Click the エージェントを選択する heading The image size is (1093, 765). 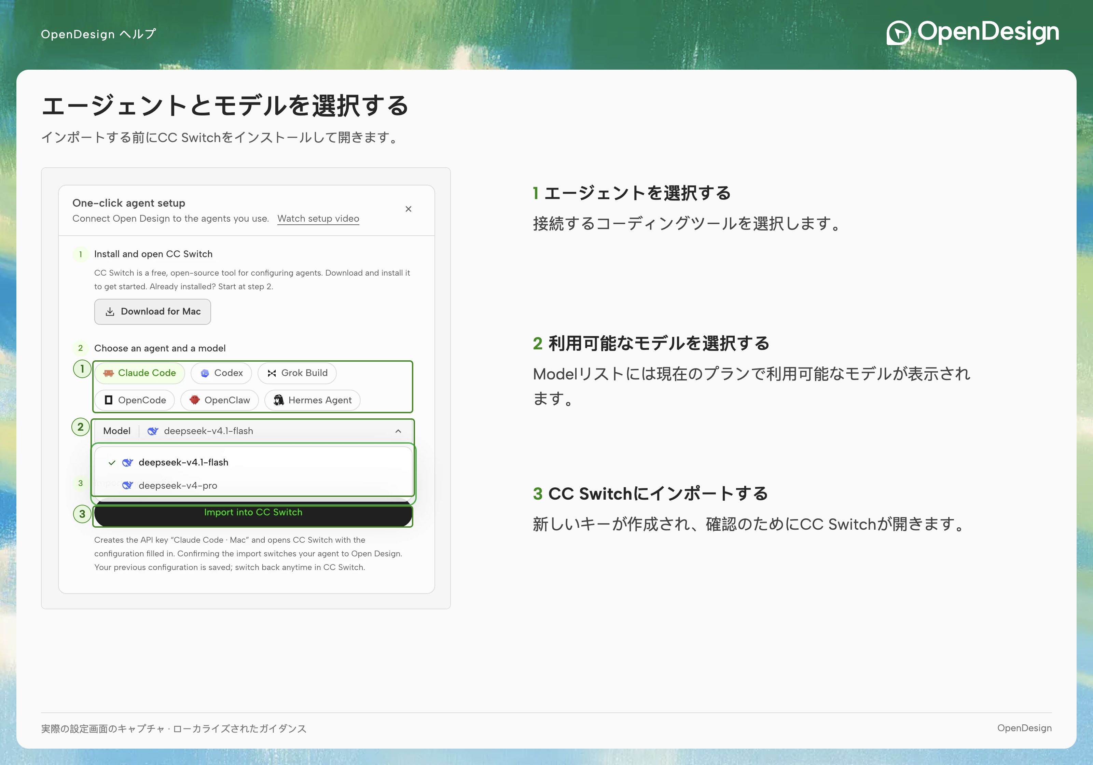[637, 193]
